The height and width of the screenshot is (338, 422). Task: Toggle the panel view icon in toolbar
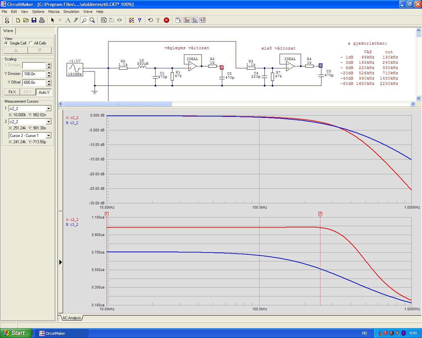(x=7, y=20)
